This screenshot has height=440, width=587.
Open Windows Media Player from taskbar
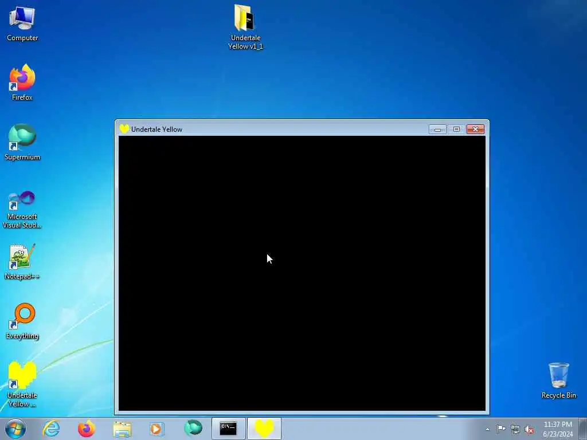(156, 429)
